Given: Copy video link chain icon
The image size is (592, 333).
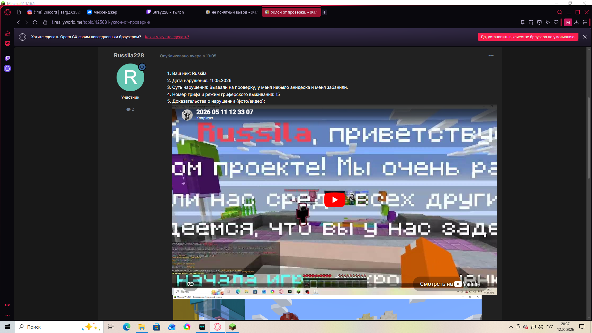Looking at the screenshot, I should click(190, 284).
